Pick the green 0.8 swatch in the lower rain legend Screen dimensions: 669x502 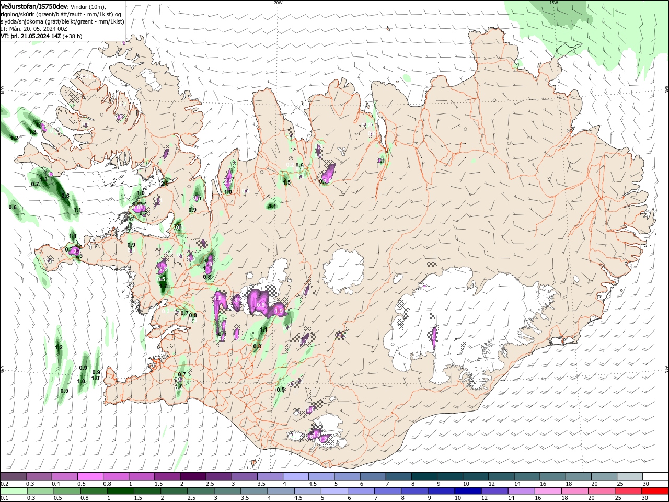point(94,492)
